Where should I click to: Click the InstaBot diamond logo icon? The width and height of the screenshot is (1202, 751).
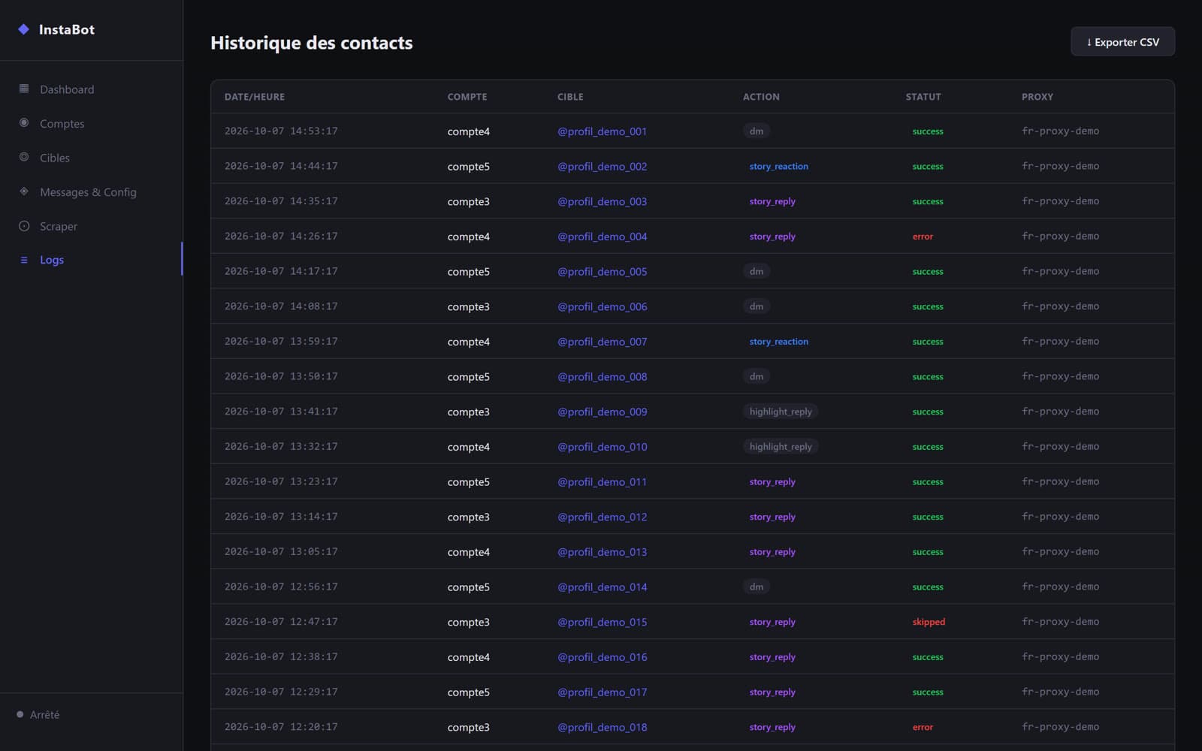[x=23, y=29]
